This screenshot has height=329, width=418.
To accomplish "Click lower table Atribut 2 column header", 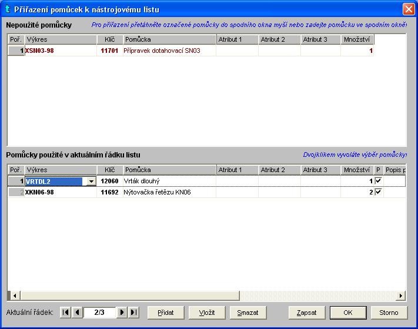I will (x=280, y=170).
